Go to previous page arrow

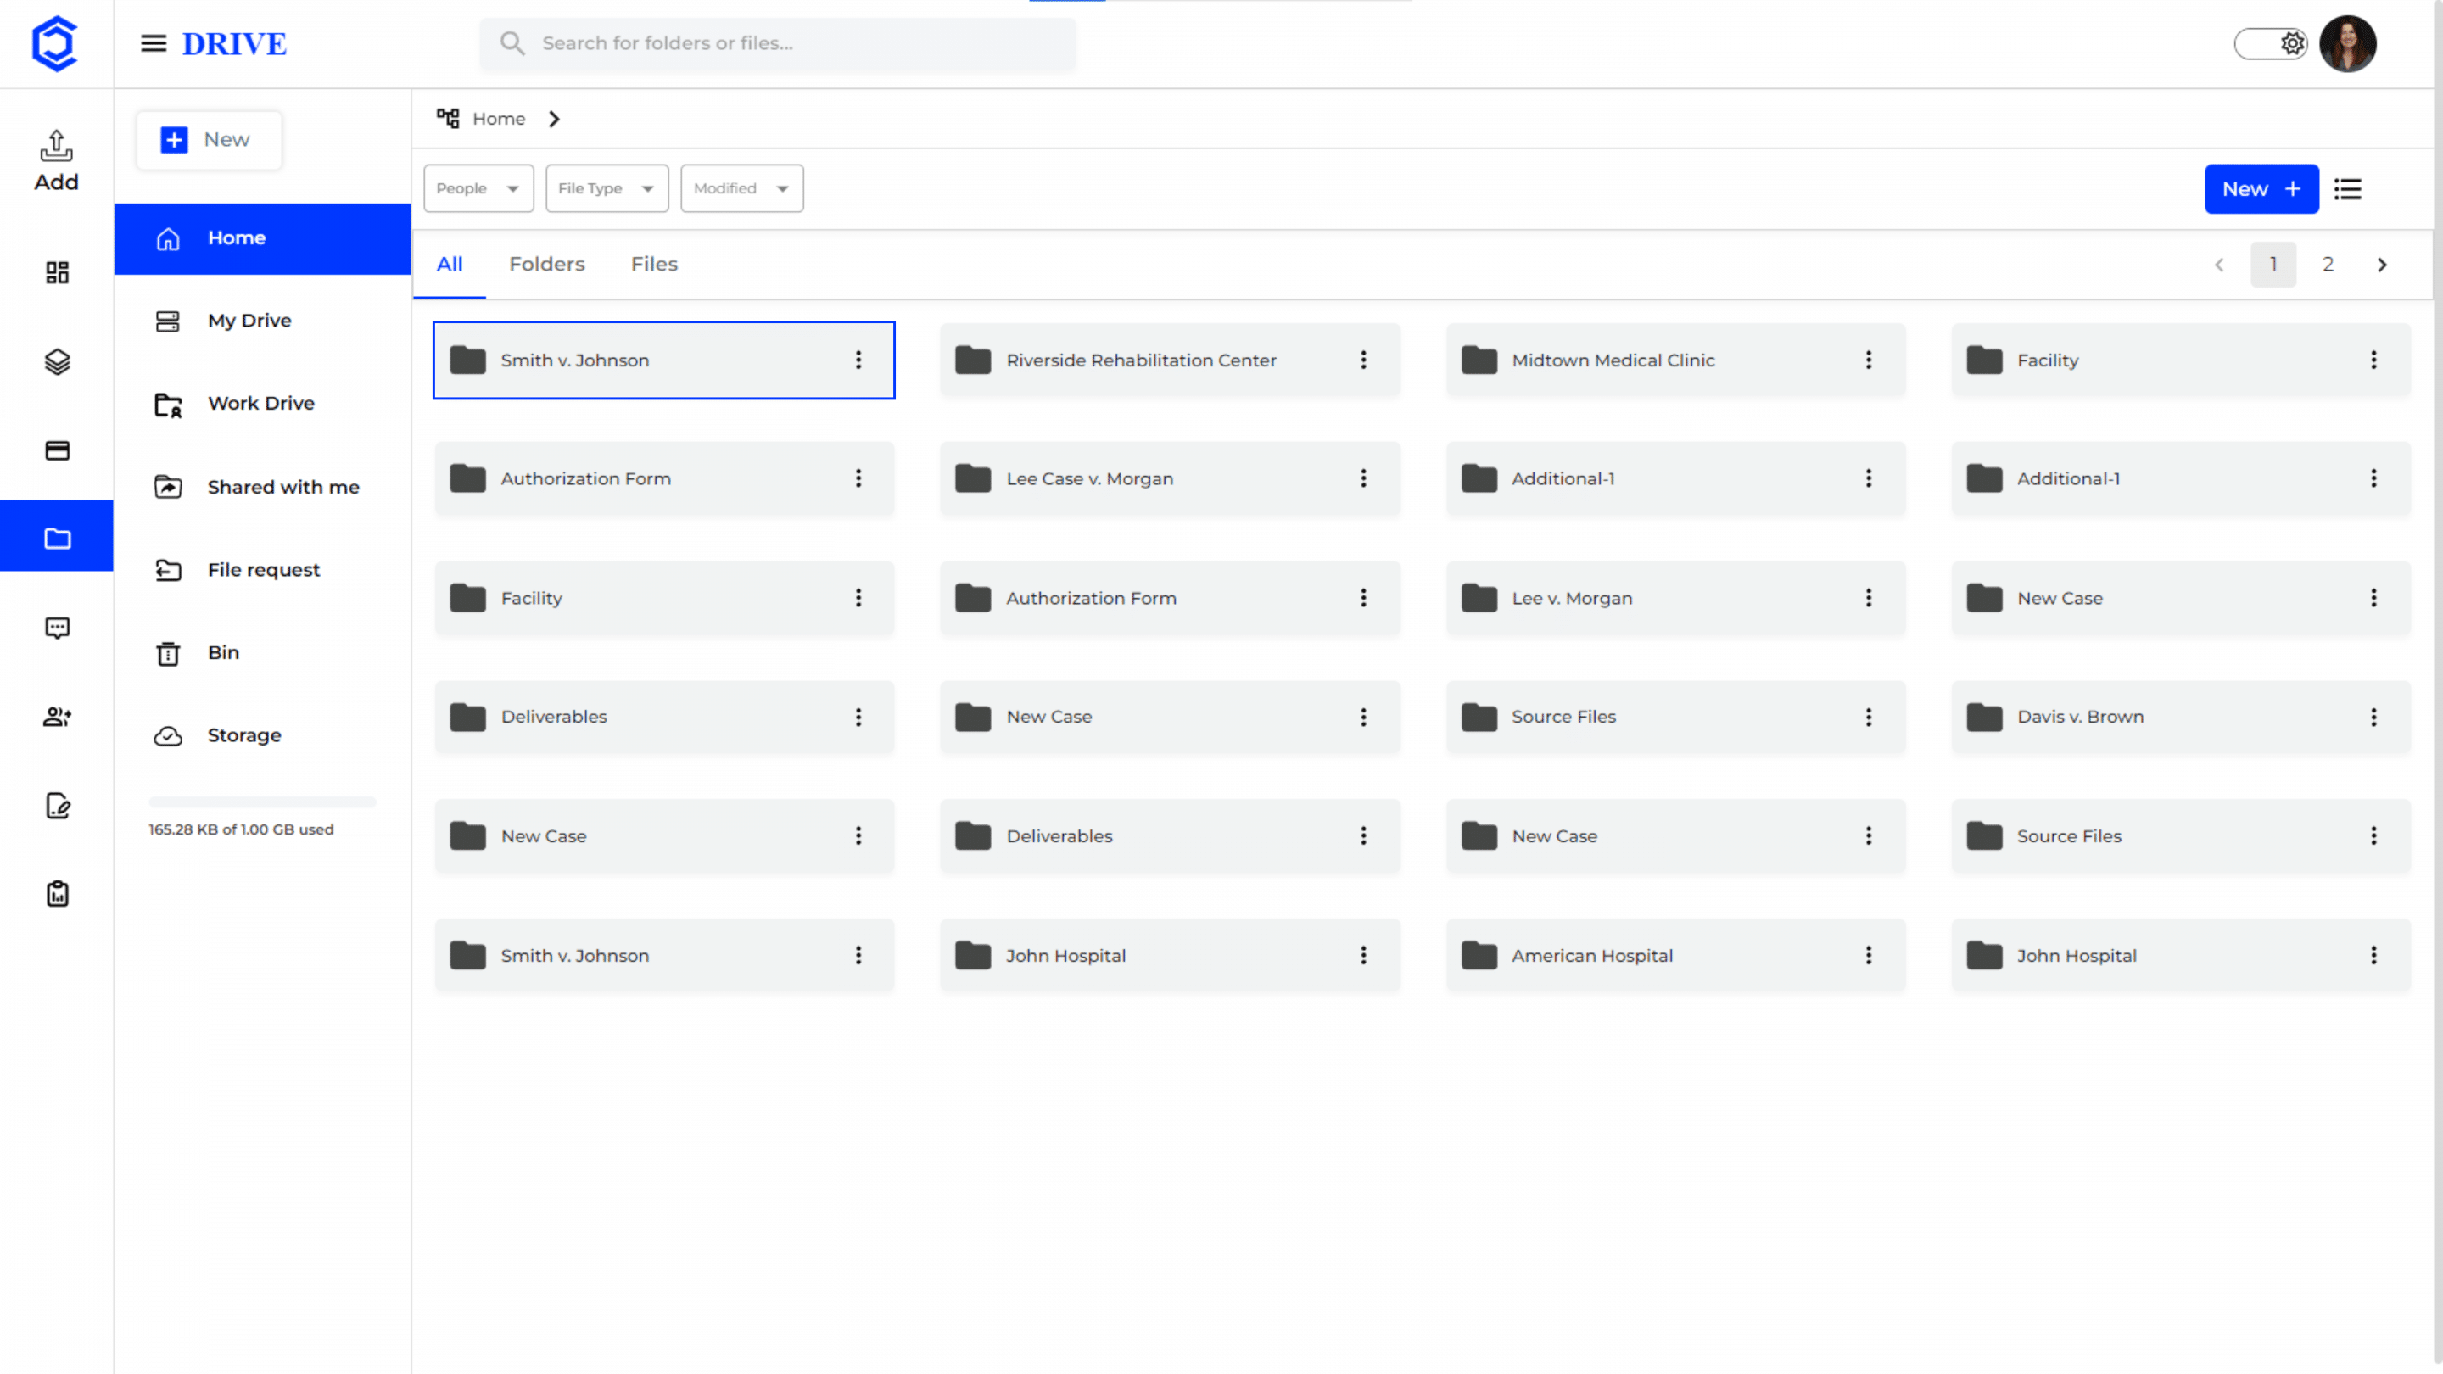click(2219, 265)
